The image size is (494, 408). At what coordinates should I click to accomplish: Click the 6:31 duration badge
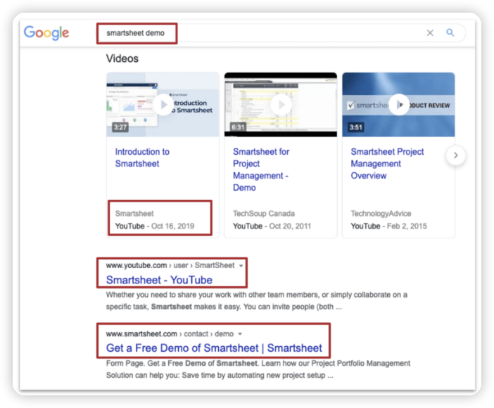[x=238, y=127]
